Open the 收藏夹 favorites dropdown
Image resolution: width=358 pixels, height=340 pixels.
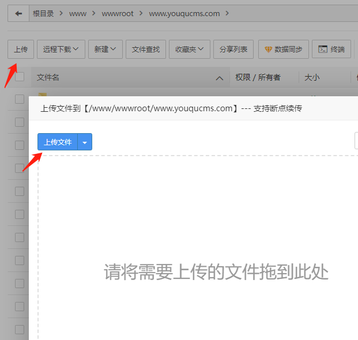click(x=189, y=50)
